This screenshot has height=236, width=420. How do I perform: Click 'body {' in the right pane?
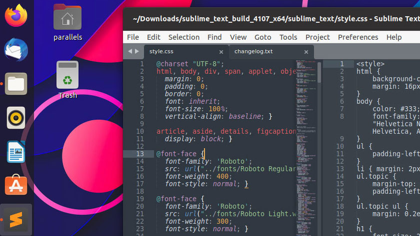(x=368, y=101)
